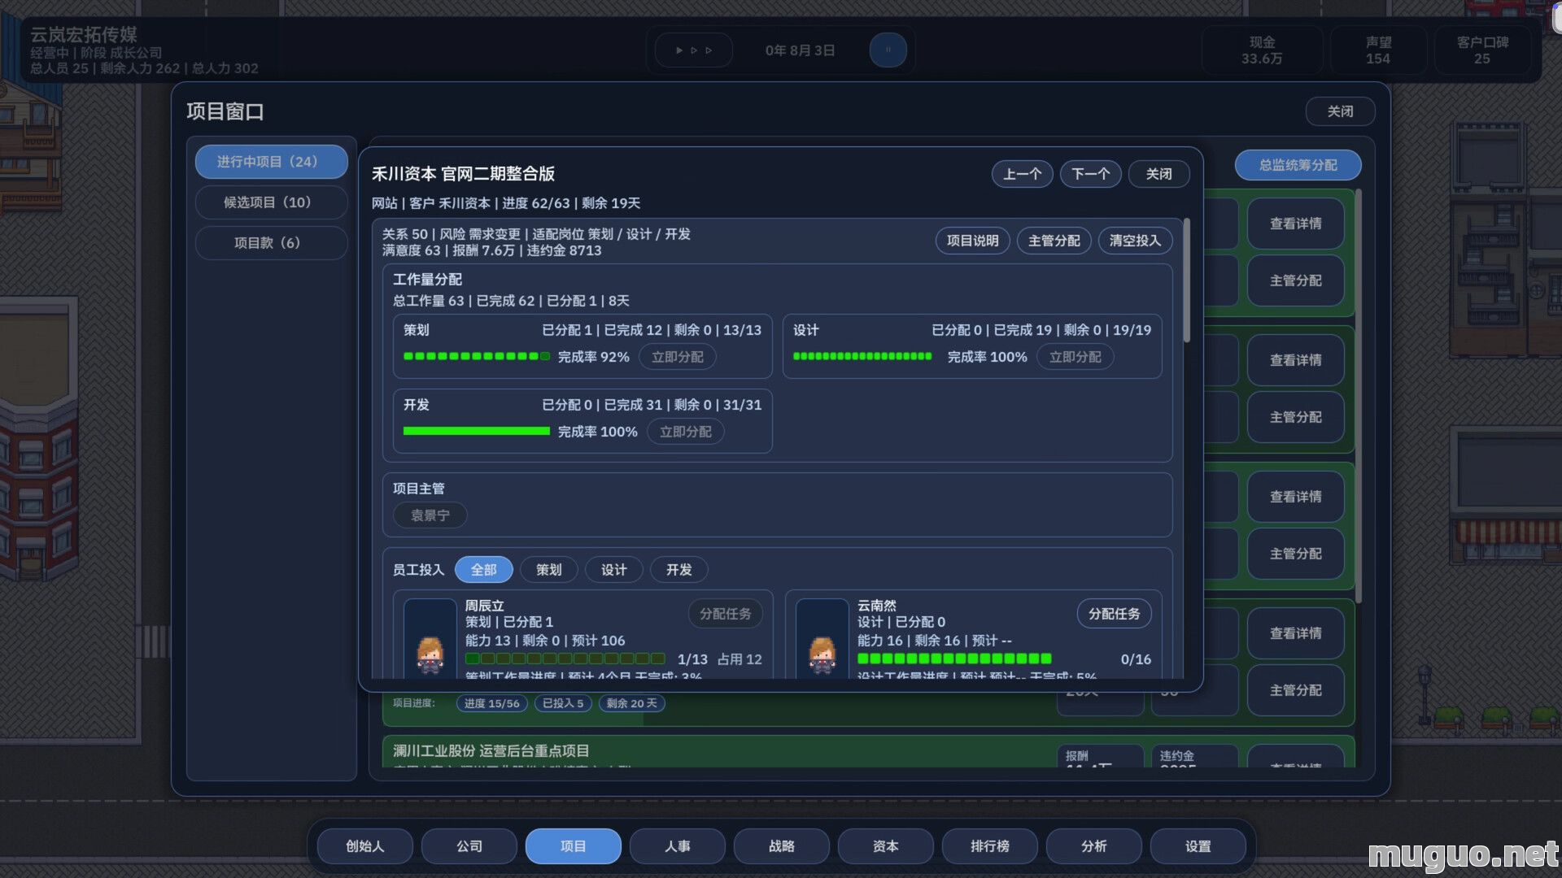1562x878 pixels.
Task: Filter employees by 设计
Action: 613,570
